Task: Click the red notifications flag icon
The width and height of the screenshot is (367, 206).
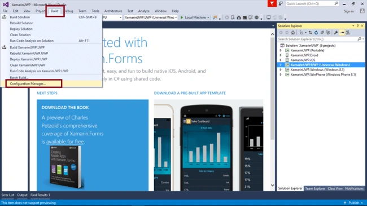Action: (272, 3)
